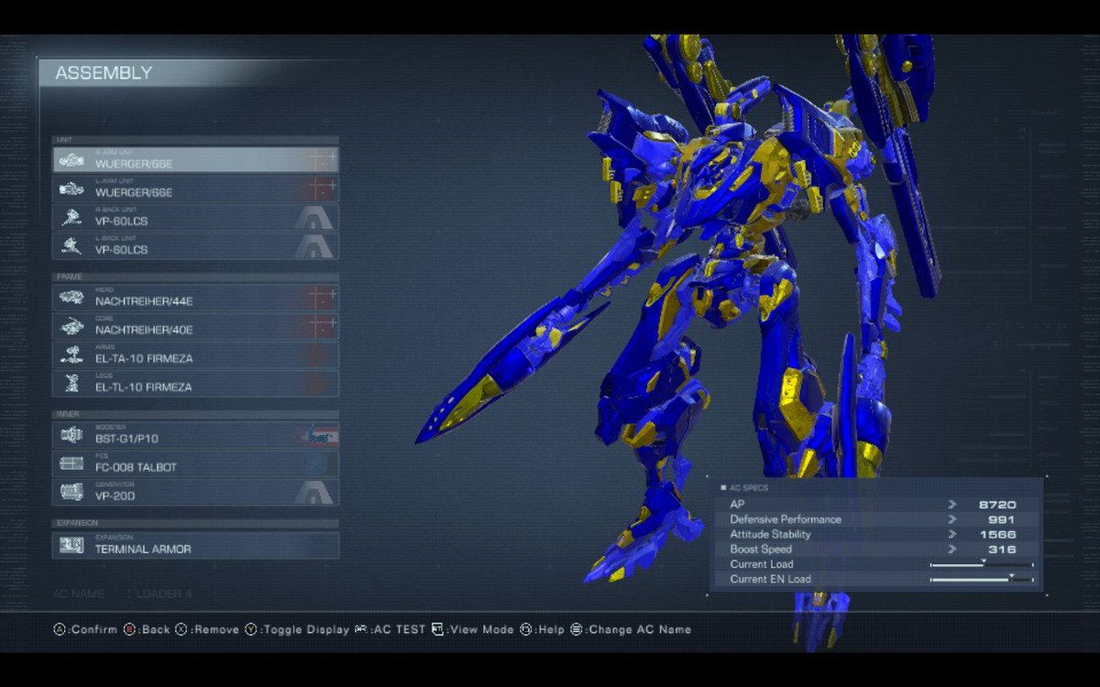
Task: Click the View Mode prompt
Action: click(473, 629)
